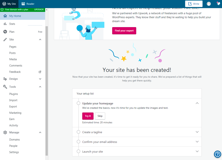
Task: Open Plugins in the Tools menu
Action: pos(14,94)
